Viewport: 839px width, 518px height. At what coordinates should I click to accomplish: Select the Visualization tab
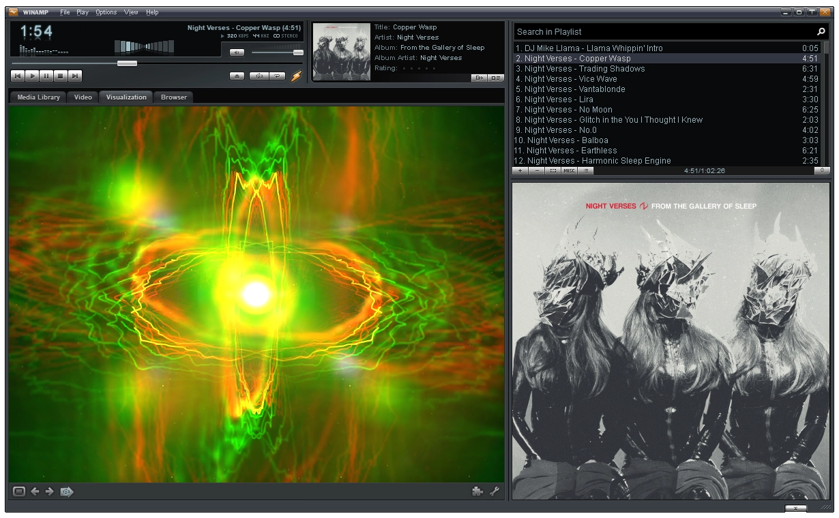[126, 97]
